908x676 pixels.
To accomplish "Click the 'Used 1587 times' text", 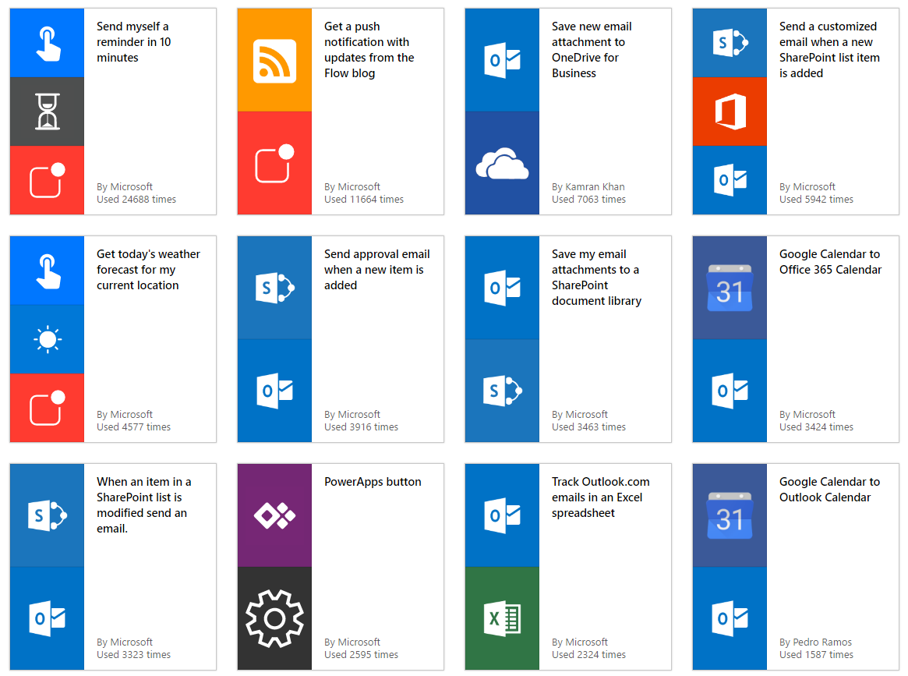I will pyautogui.click(x=816, y=655).
